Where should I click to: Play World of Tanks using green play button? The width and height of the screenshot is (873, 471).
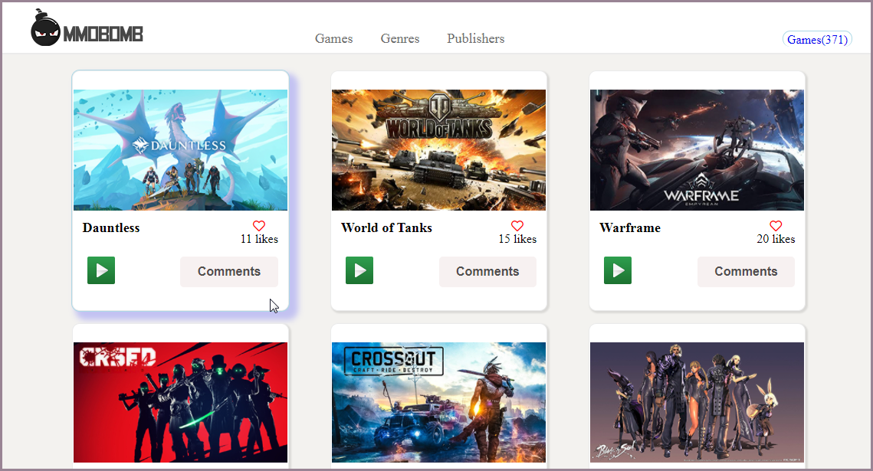tap(359, 270)
